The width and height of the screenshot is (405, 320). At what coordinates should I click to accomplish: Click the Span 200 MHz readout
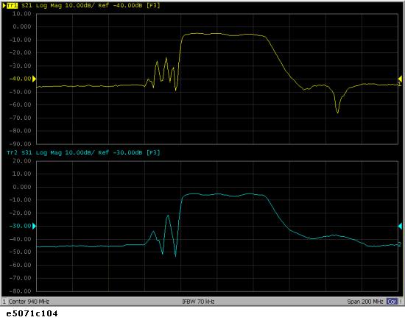point(365,302)
